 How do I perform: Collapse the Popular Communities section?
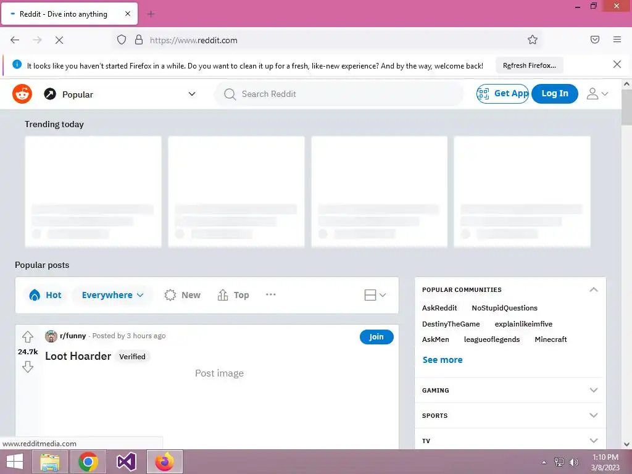tap(593, 290)
